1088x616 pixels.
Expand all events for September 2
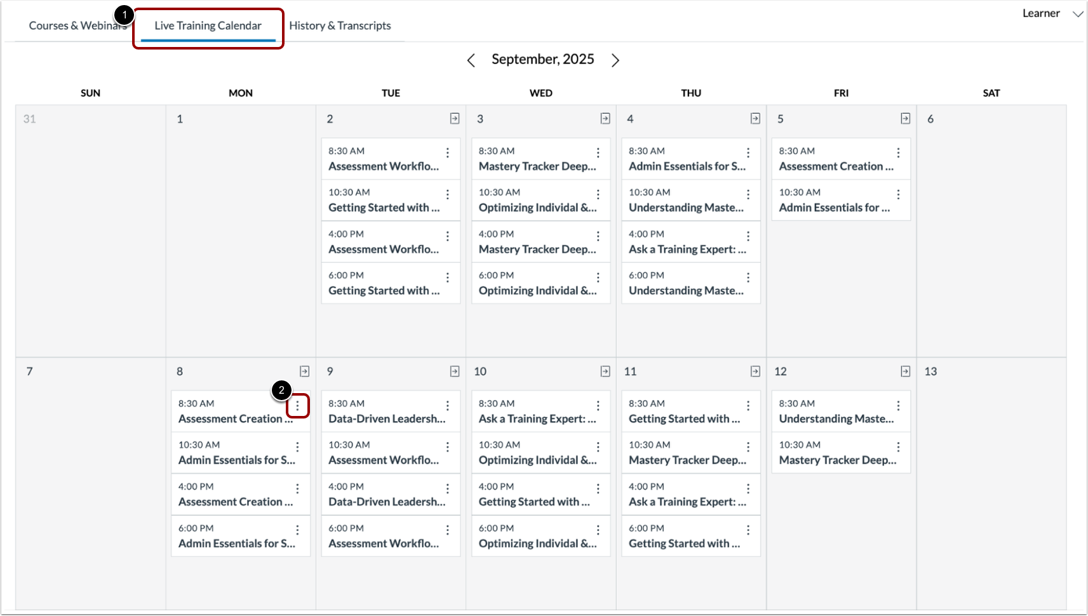click(x=454, y=118)
